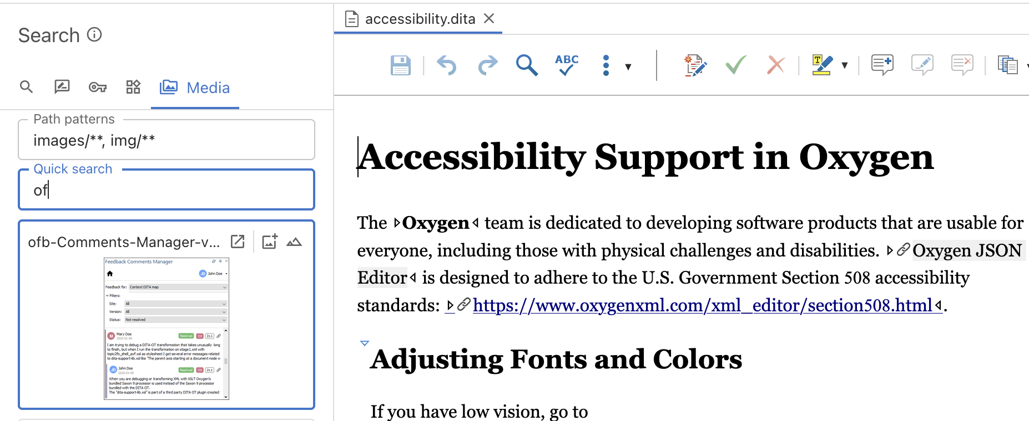Apply the highlight marker tool

(822, 65)
